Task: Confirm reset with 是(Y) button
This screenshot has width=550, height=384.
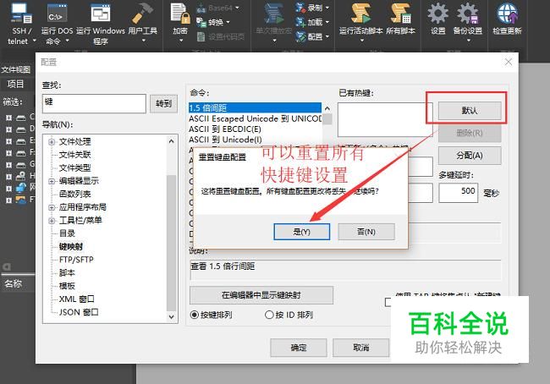Action: coord(302,232)
